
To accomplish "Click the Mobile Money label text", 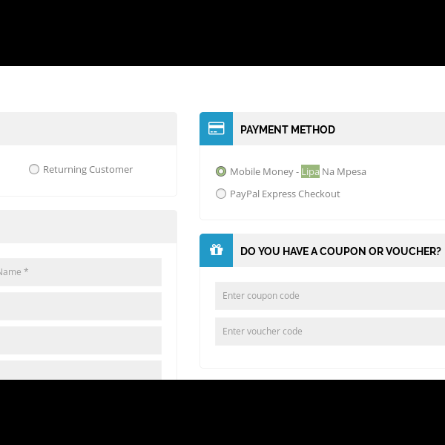I will click(x=262, y=171).
